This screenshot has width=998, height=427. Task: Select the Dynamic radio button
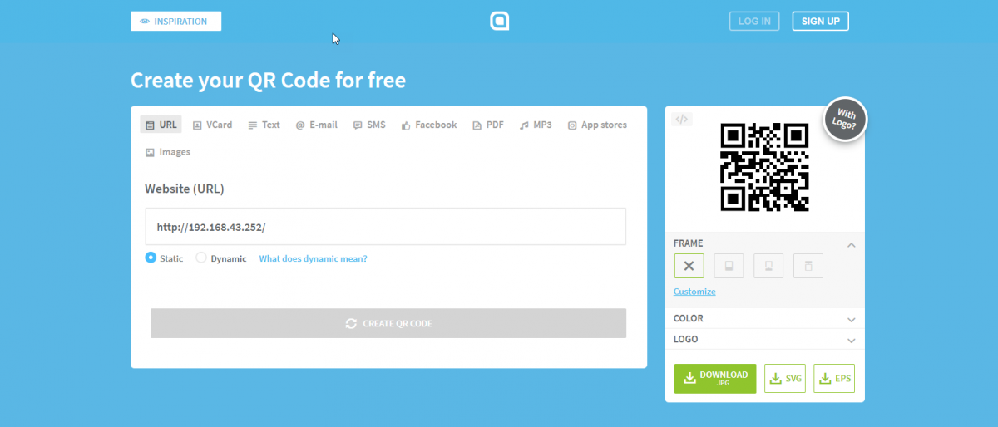pyautogui.click(x=200, y=258)
